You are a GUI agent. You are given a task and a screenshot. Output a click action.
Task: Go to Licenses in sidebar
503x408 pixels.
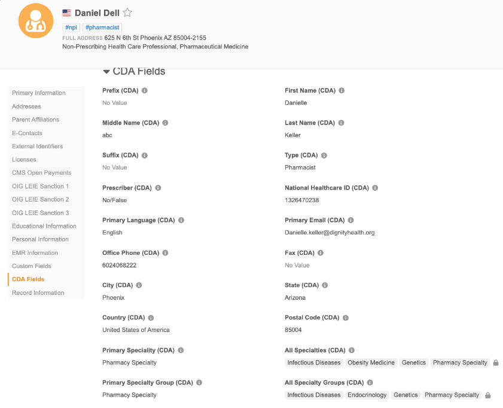tap(24, 160)
